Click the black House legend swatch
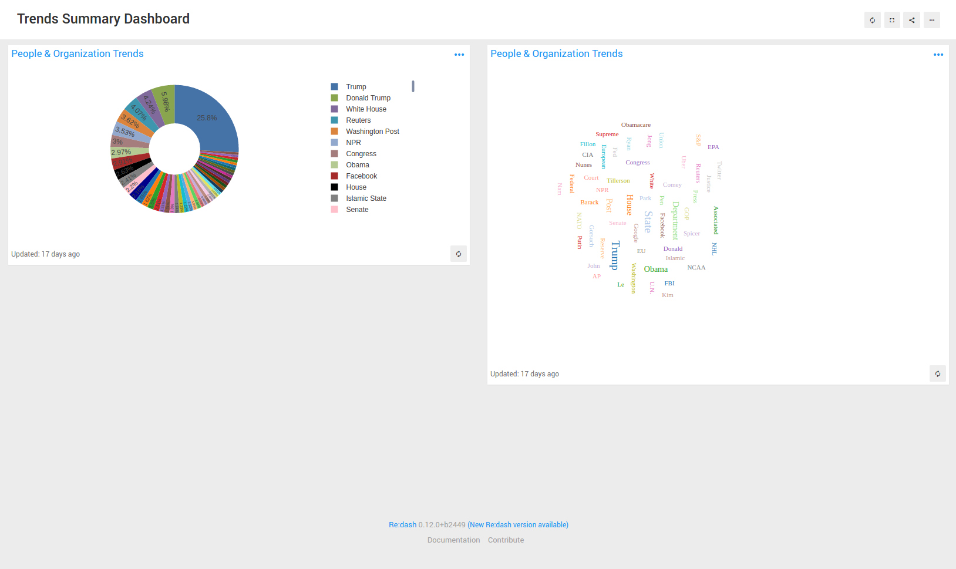The image size is (956, 569). [334, 187]
